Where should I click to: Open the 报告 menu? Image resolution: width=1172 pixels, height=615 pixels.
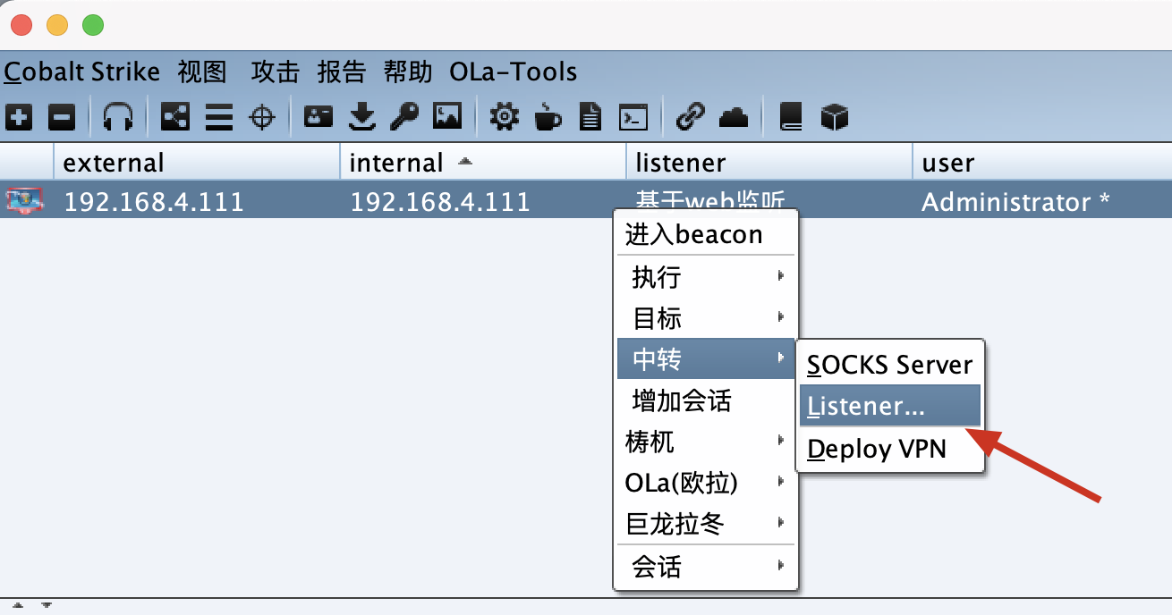tap(342, 72)
